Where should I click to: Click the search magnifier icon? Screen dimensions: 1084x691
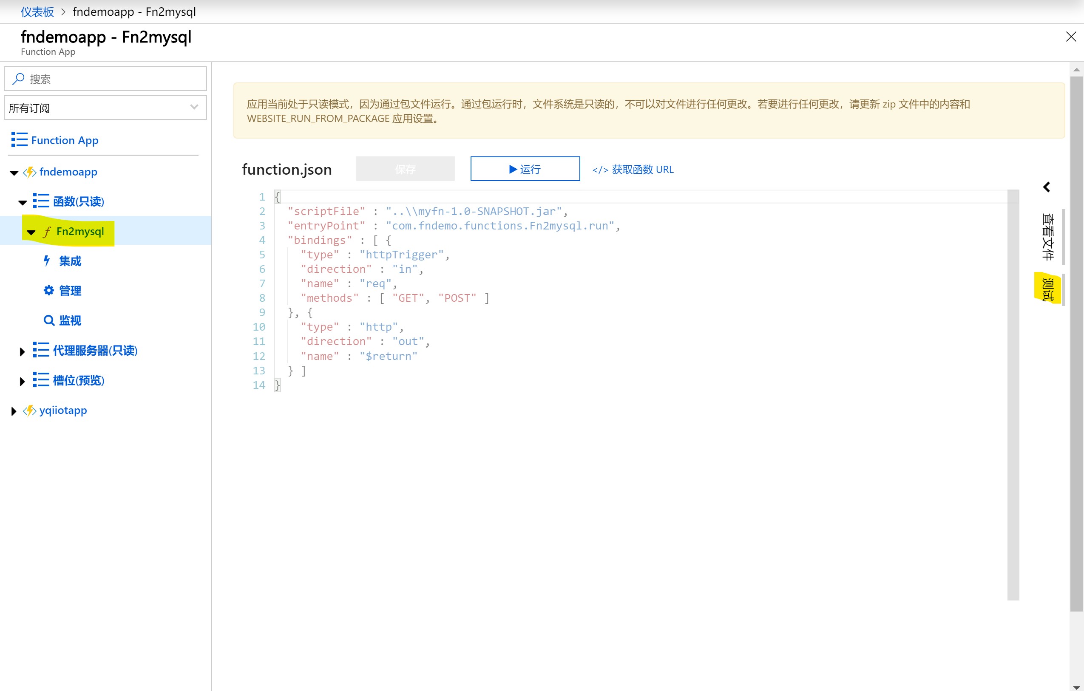tap(18, 79)
